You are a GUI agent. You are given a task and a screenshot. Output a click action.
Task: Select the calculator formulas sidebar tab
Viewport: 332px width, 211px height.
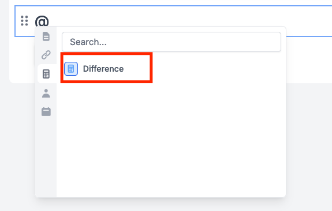pyautogui.click(x=46, y=74)
